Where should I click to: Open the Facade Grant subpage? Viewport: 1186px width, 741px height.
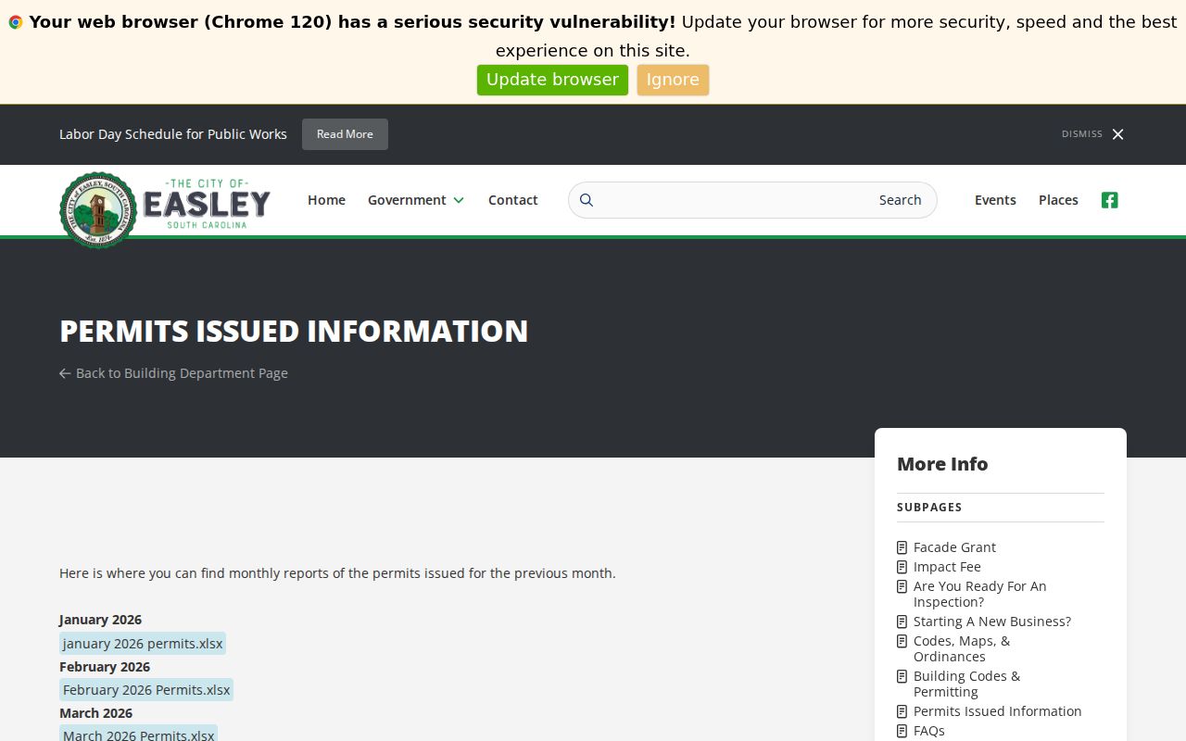(x=954, y=547)
